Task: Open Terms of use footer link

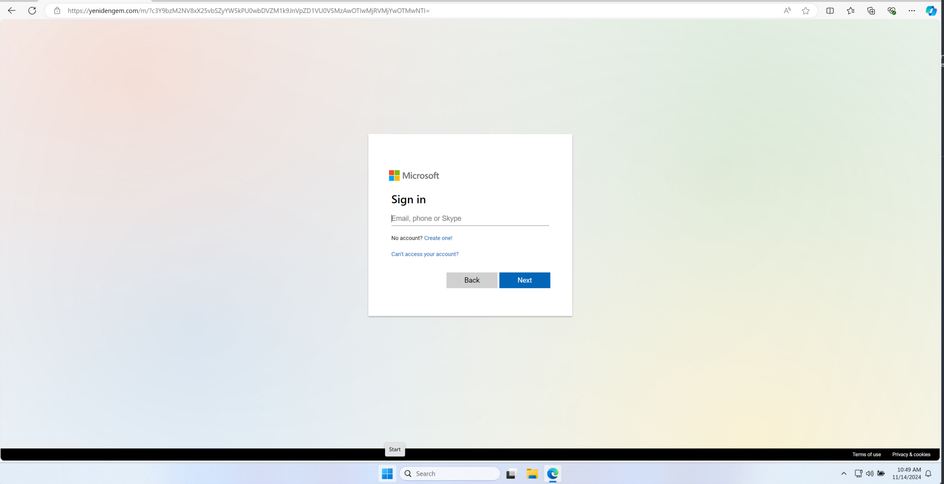Action: click(x=866, y=454)
